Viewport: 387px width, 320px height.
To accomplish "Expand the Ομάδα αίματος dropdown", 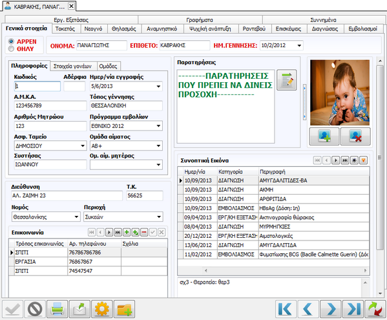I will point(158,145).
